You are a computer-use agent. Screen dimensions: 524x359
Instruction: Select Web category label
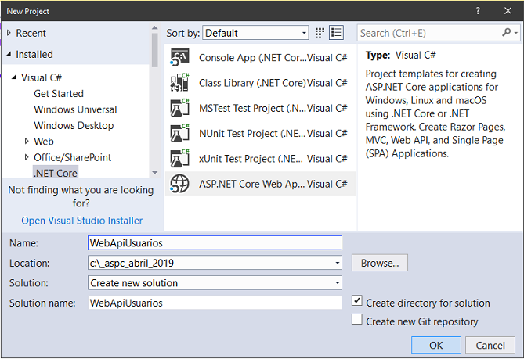(44, 142)
